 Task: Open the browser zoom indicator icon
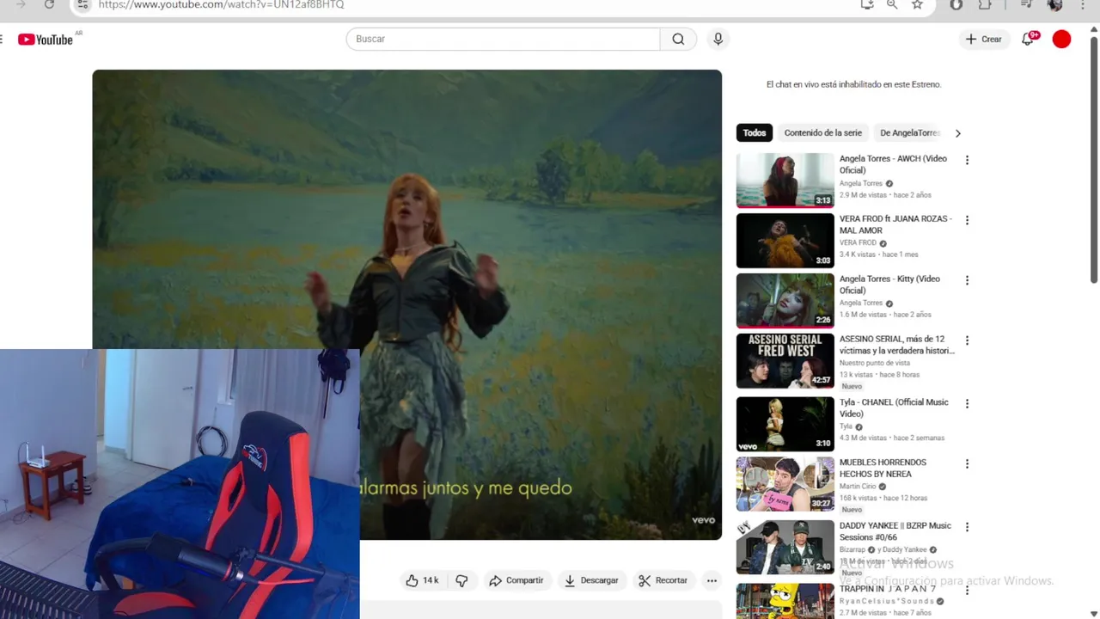(x=892, y=4)
